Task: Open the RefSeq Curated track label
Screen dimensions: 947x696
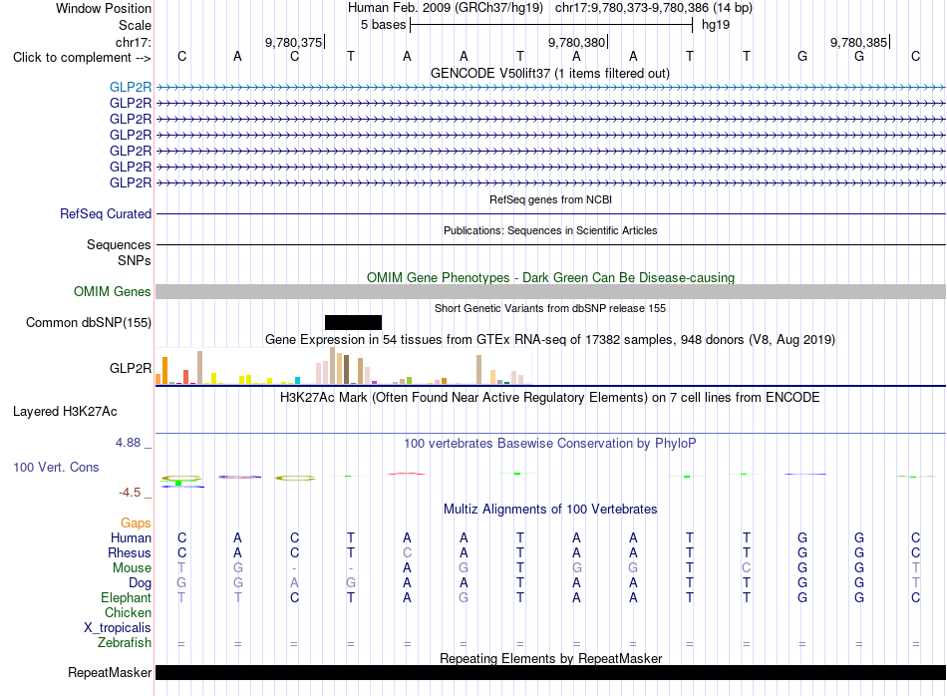Action: 106,213
